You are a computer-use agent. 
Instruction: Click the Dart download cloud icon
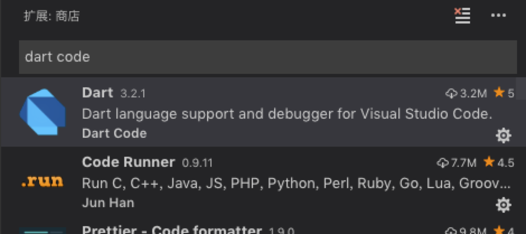tap(452, 93)
